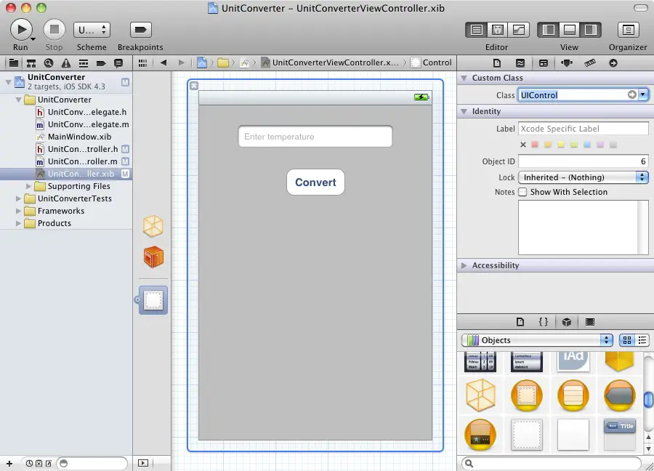Select the File's Owner cube in dock
Screen dimensions: 654x471
[153, 227]
